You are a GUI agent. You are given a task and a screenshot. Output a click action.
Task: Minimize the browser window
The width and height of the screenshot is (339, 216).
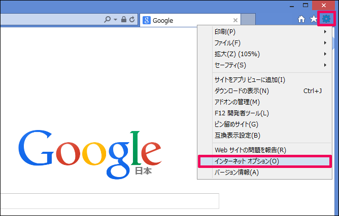pyautogui.click(x=292, y=6)
